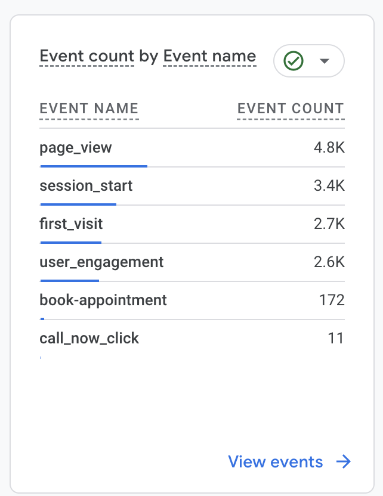Click the blue bar under page_view

[x=93, y=166]
